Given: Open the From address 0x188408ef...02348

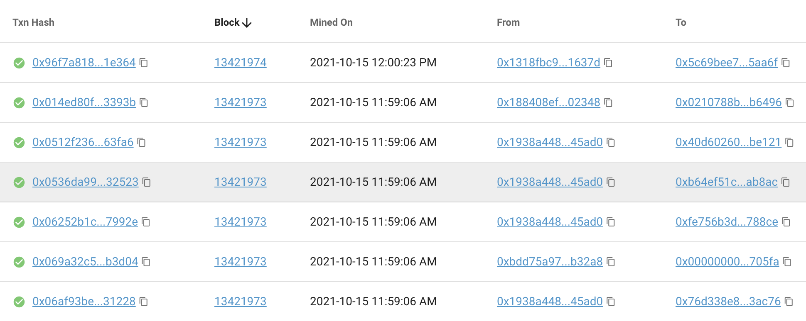Looking at the screenshot, I should pyautogui.click(x=549, y=102).
